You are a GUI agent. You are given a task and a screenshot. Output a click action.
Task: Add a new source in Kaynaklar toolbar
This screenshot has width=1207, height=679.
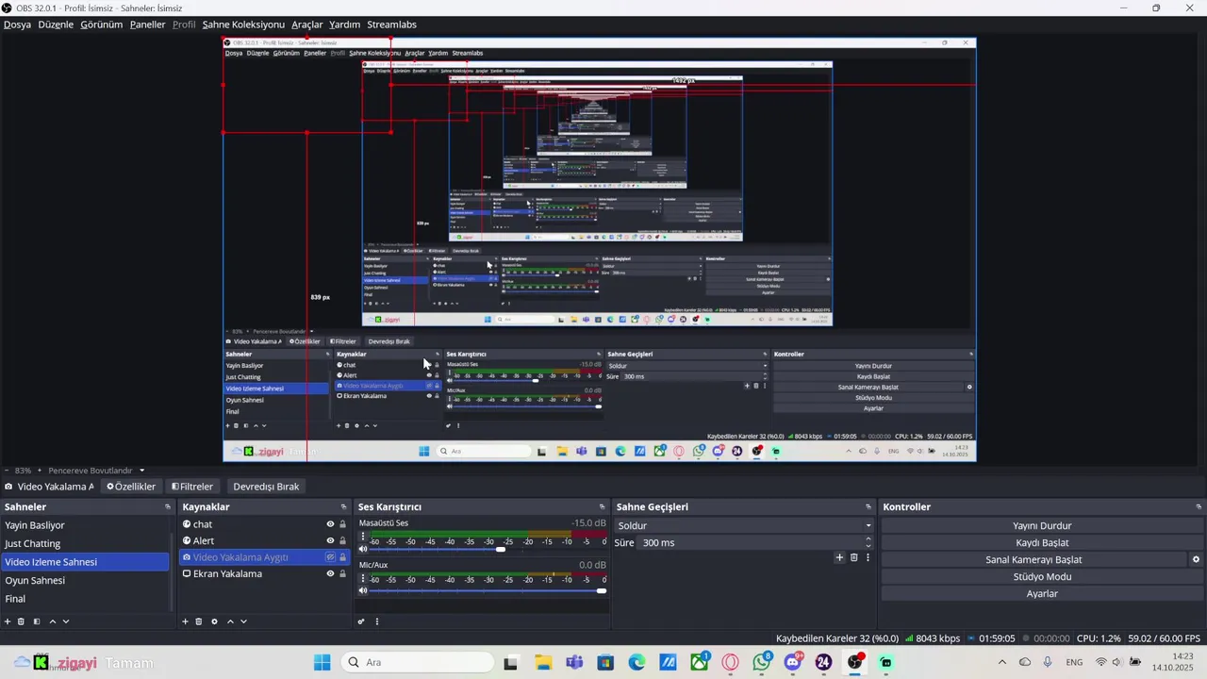pos(185,621)
